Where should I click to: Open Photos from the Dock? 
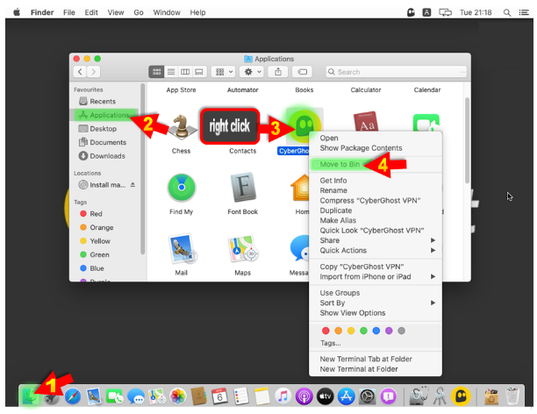(x=178, y=396)
